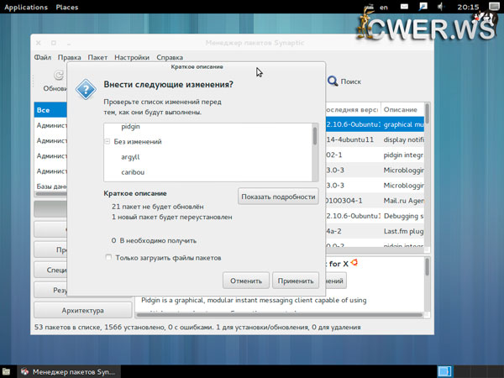This screenshot has width=504, height=378.
Task: Click the Synaptic icon in bottom taskbar
Action: 25,371
